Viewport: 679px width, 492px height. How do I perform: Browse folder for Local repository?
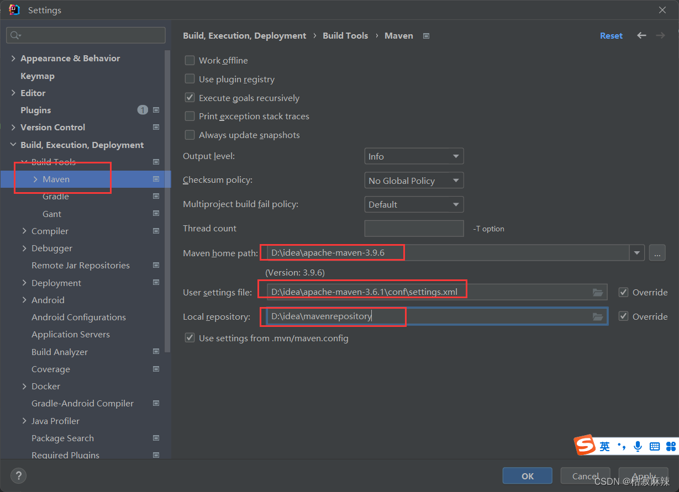[598, 316]
